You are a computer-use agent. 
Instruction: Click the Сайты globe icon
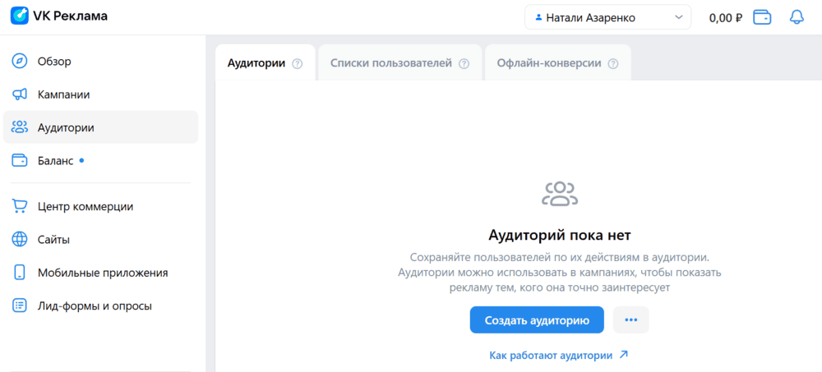(x=20, y=240)
